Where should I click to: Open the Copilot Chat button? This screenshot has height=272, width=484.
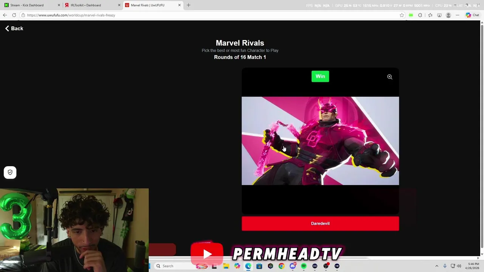(x=472, y=15)
